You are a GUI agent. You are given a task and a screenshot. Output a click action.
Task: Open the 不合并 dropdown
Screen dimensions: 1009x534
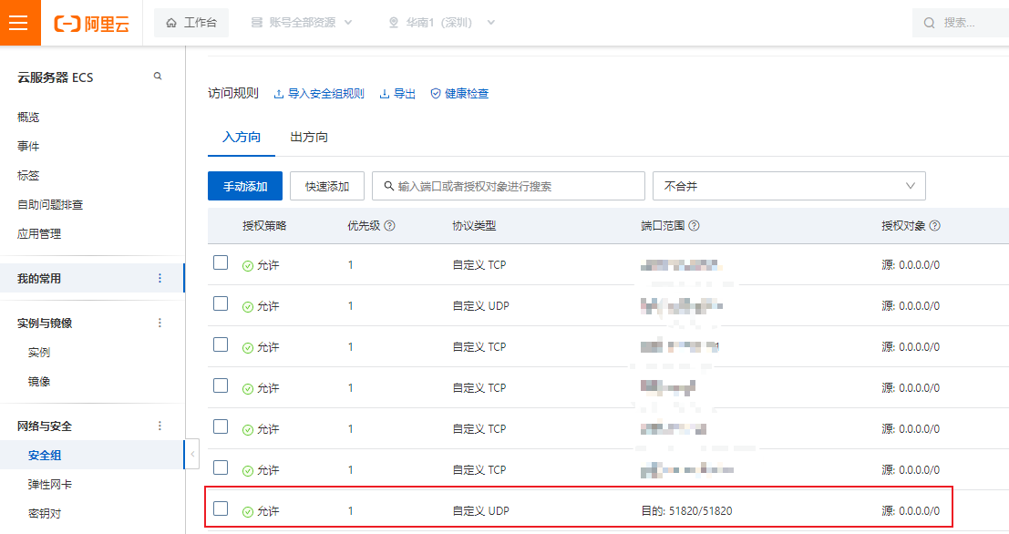pos(788,186)
